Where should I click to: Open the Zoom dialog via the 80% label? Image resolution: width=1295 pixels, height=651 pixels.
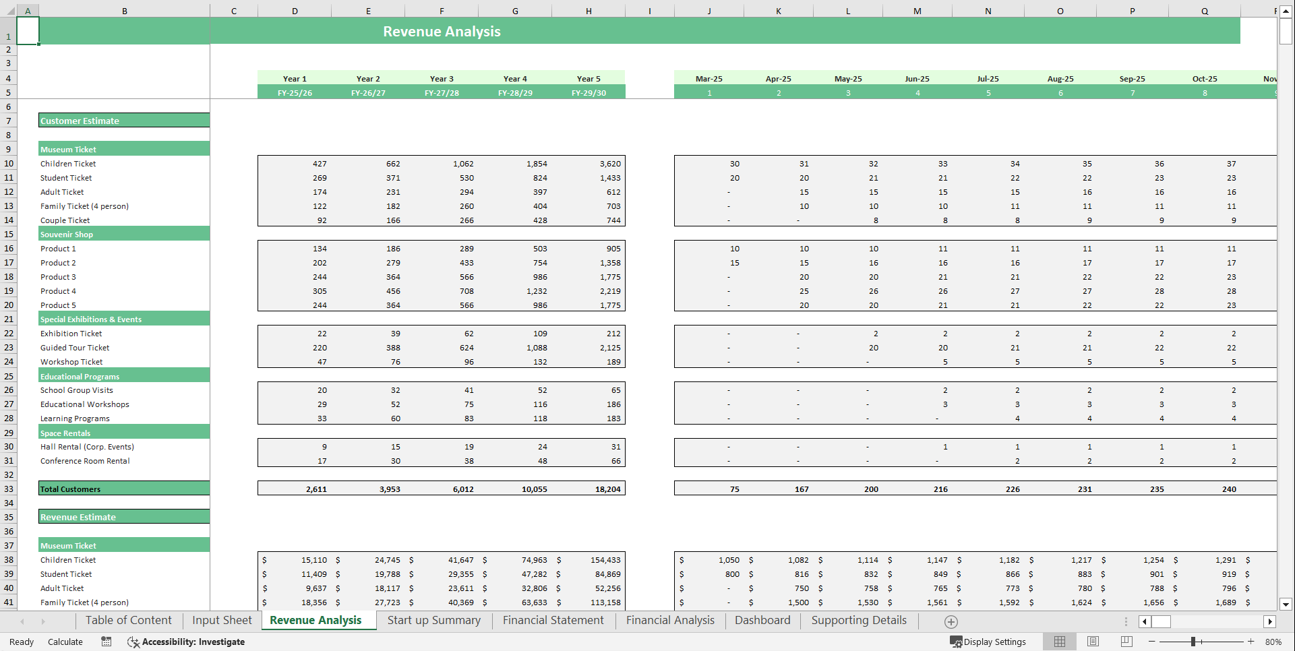tap(1273, 642)
